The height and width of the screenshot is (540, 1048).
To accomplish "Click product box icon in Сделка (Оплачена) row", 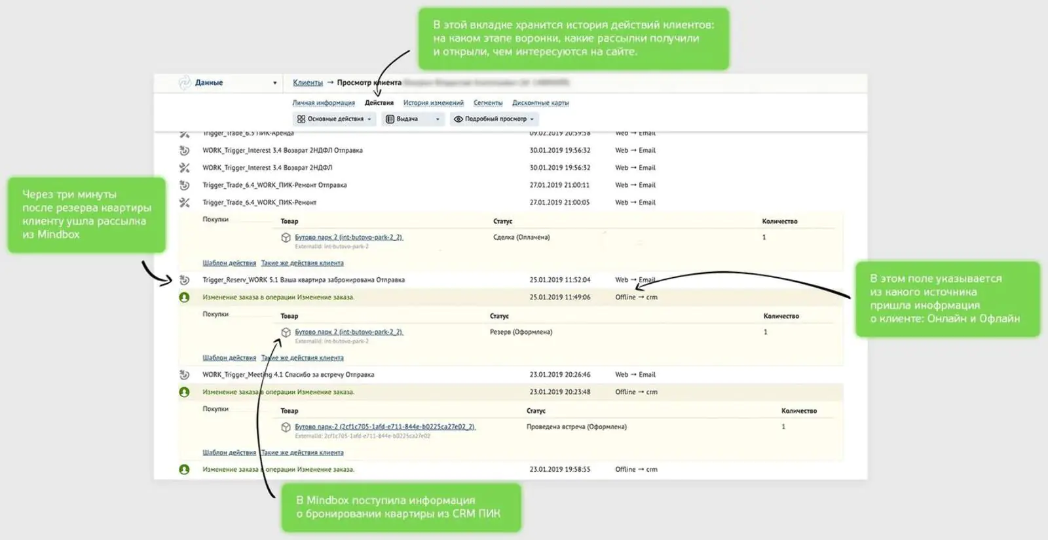I will (286, 238).
